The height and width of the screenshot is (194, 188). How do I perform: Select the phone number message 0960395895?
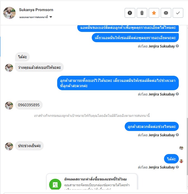[29, 105]
